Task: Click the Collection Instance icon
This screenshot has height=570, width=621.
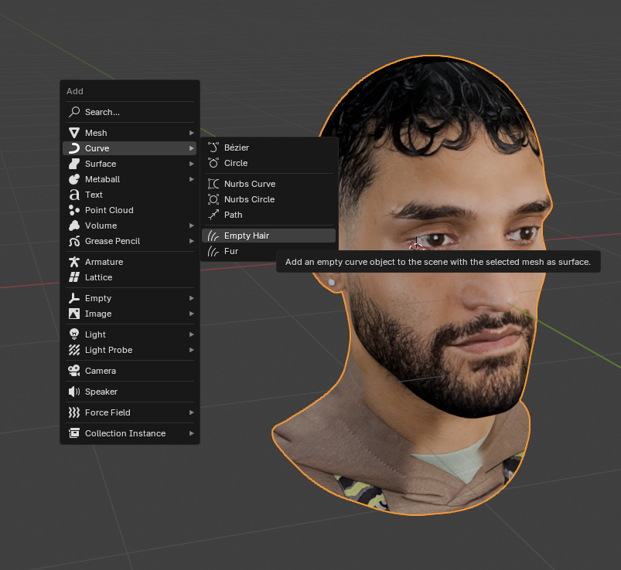Action: [74, 433]
